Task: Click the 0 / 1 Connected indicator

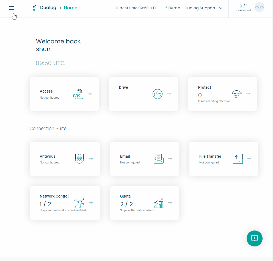Action: tap(243, 7)
